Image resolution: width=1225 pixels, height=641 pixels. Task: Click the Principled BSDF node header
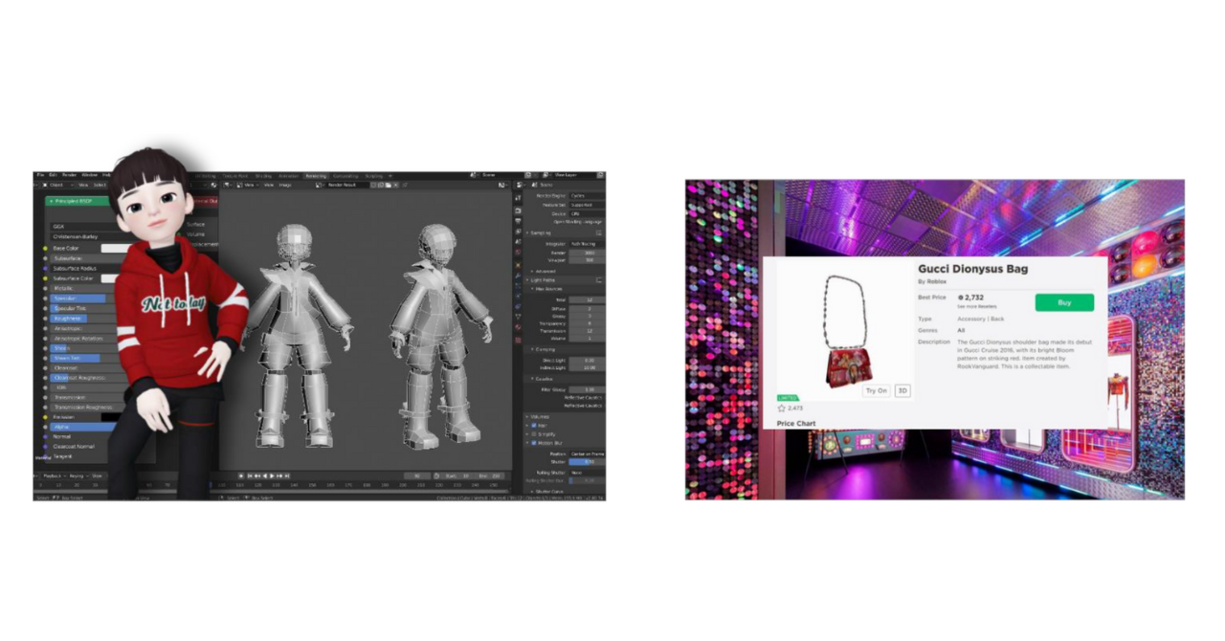pyautogui.click(x=77, y=201)
